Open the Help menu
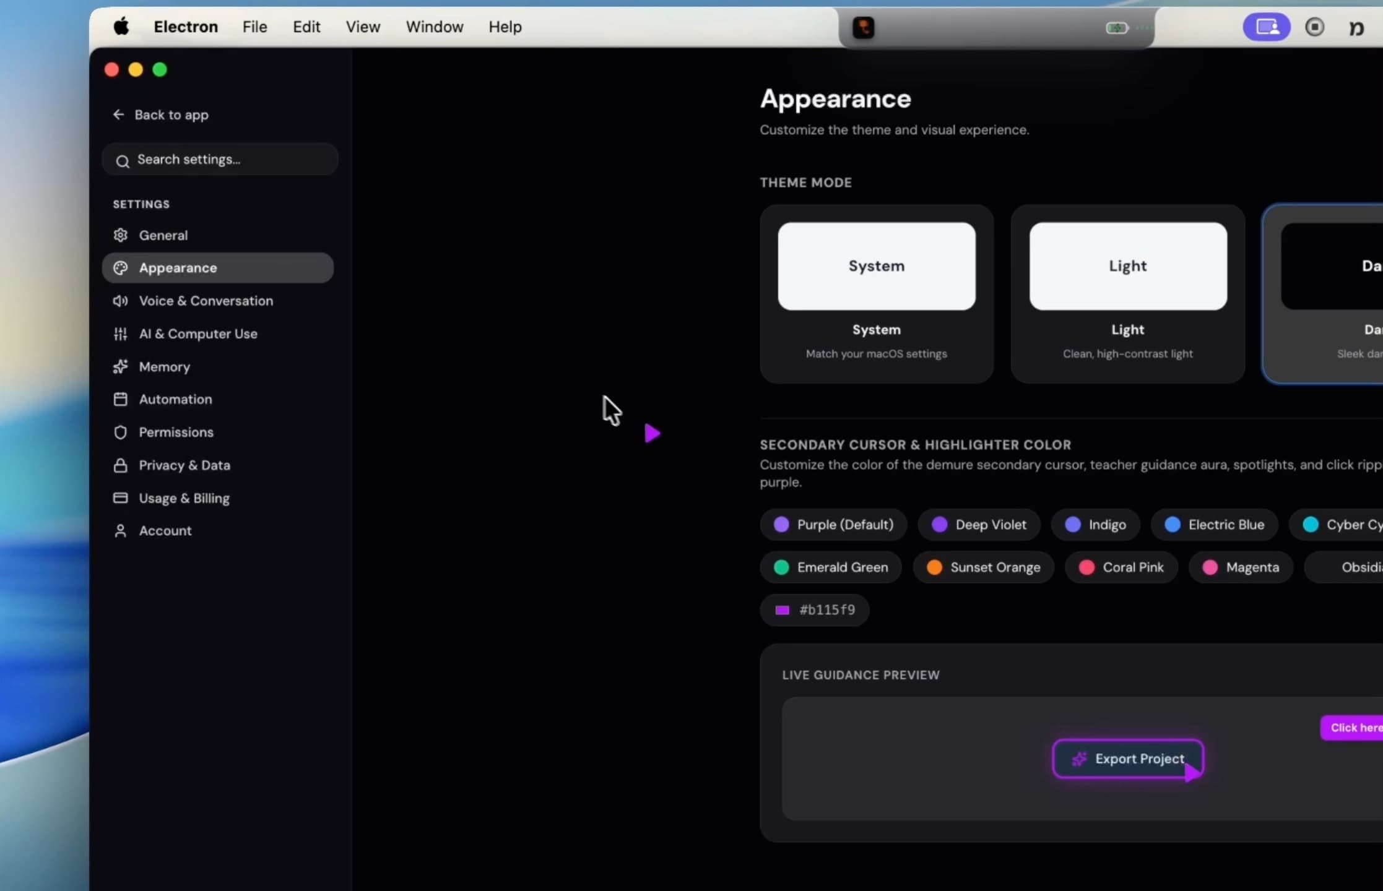 [x=505, y=27]
